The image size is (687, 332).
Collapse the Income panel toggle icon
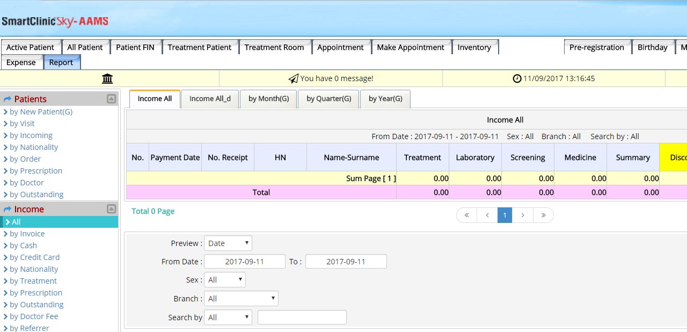coord(111,209)
